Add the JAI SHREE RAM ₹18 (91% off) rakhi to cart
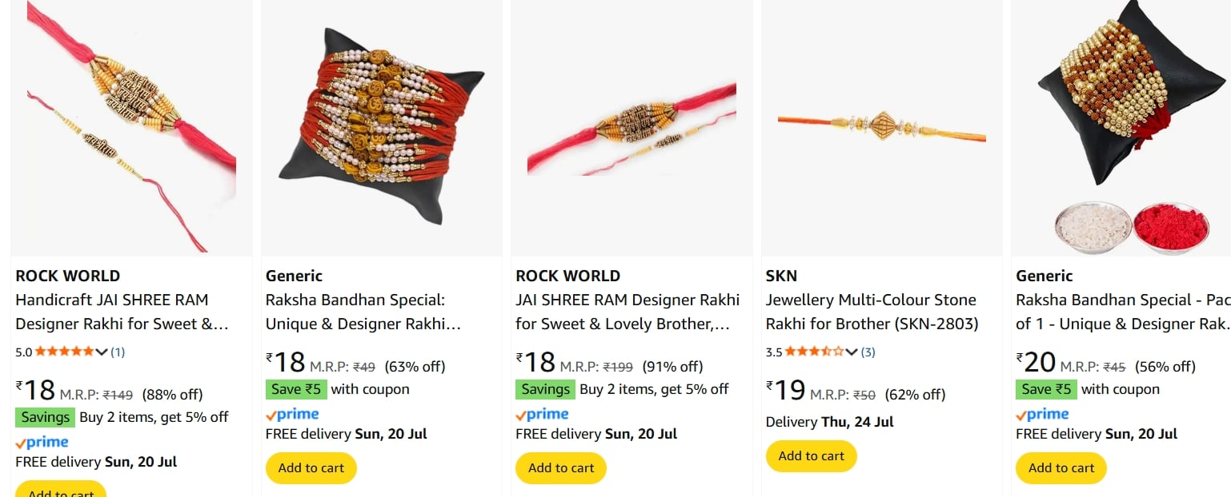The image size is (1231, 497). [x=561, y=468]
